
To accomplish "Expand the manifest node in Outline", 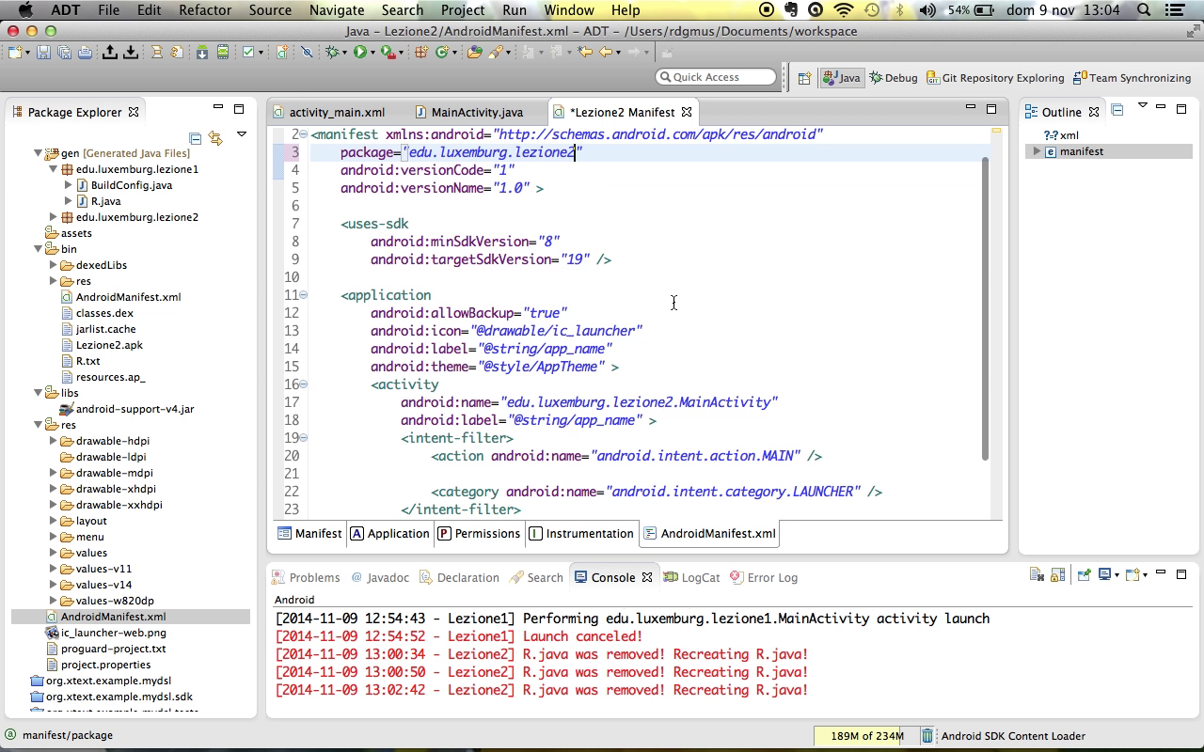I will (1037, 151).
